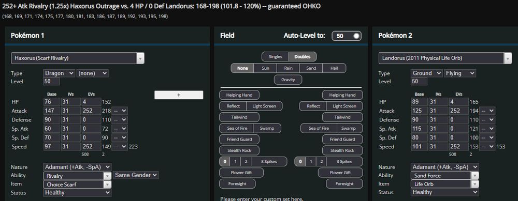Select the Doubles format option
The height and width of the screenshot is (201, 518).
tap(303, 57)
